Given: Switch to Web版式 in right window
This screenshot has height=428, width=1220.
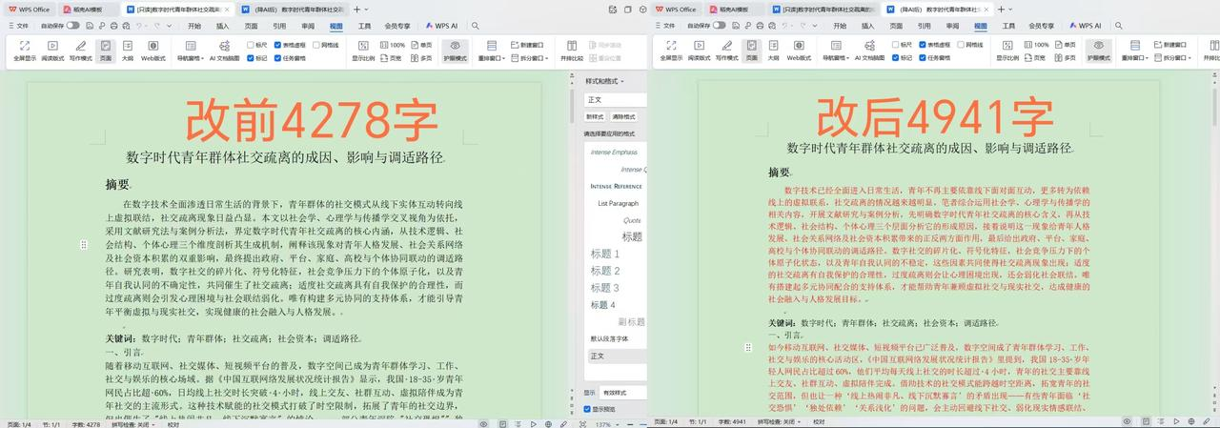Looking at the screenshot, I should point(799,51).
